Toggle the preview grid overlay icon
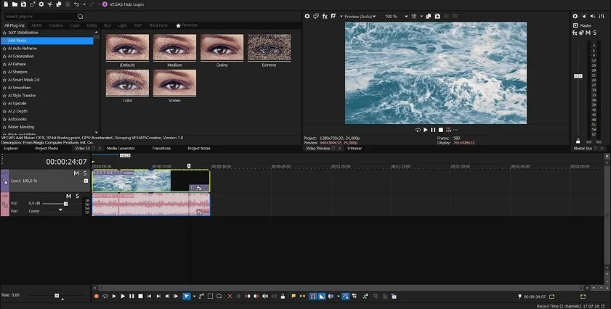This screenshot has width=611, height=309. [414, 17]
